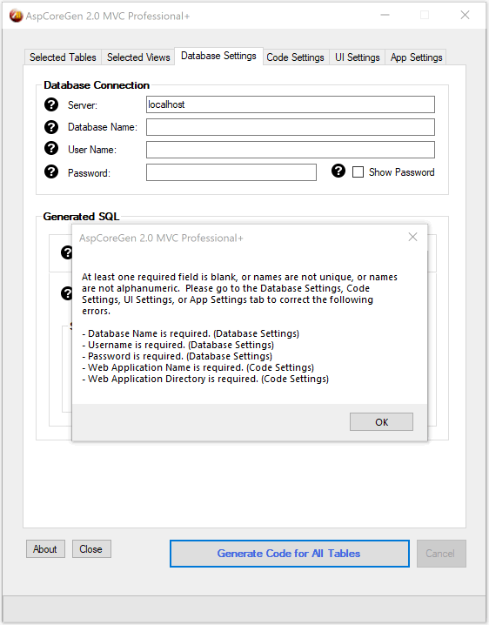This screenshot has width=489, height=625.
Task: Click the AspCoreGen app icon in the title bar
Action: click(x=16, y=16)
